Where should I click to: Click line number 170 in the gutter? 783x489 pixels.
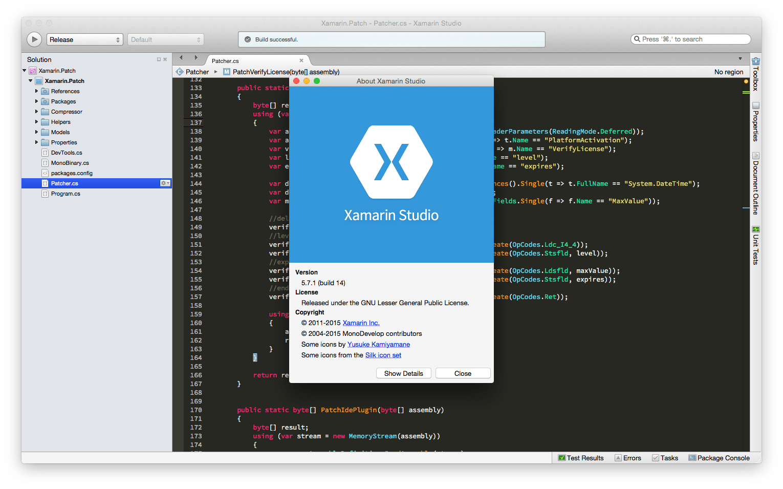tap(196, 410)
